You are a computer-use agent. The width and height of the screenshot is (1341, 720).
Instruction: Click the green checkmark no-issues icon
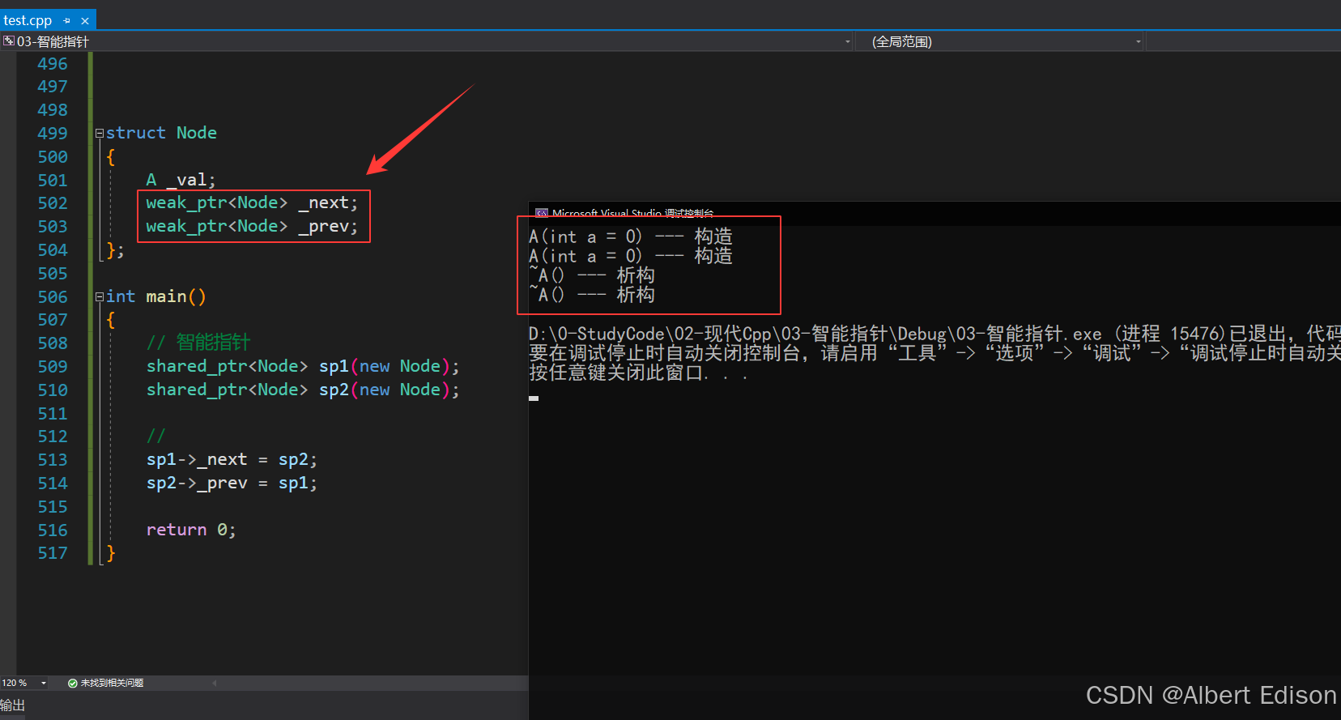pyautogui.click(x=73, y=683)
